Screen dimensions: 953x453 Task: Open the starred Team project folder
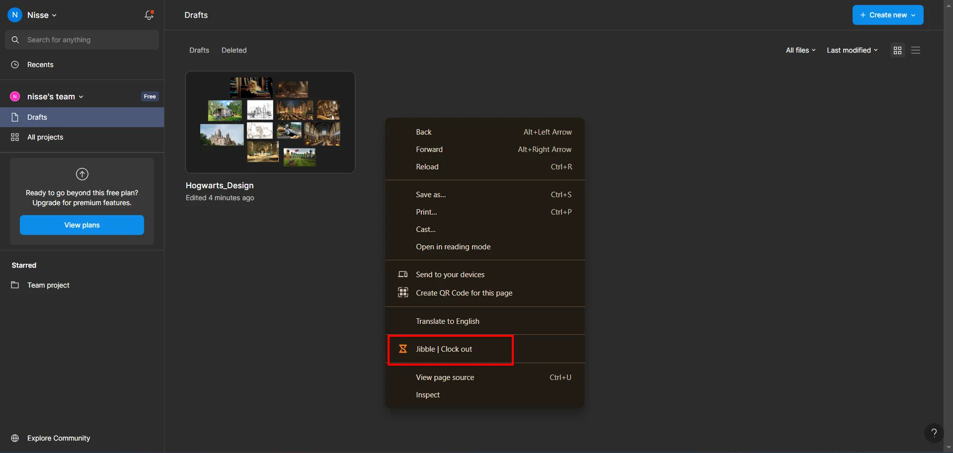(48, 285)
